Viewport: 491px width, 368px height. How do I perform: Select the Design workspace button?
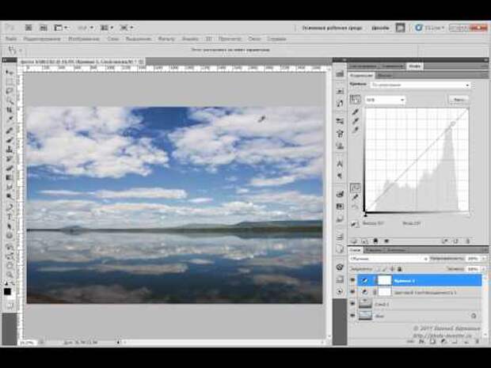coord(380,28)
